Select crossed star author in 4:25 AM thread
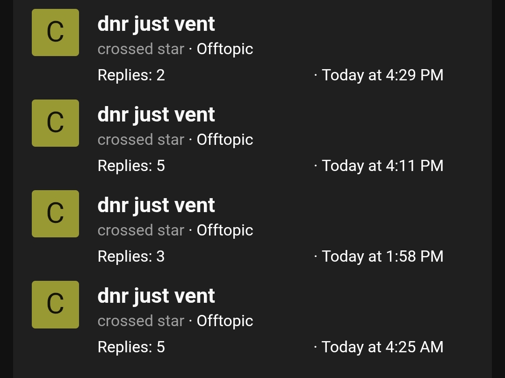Screen dimensions: 505x378 (141, 321)
